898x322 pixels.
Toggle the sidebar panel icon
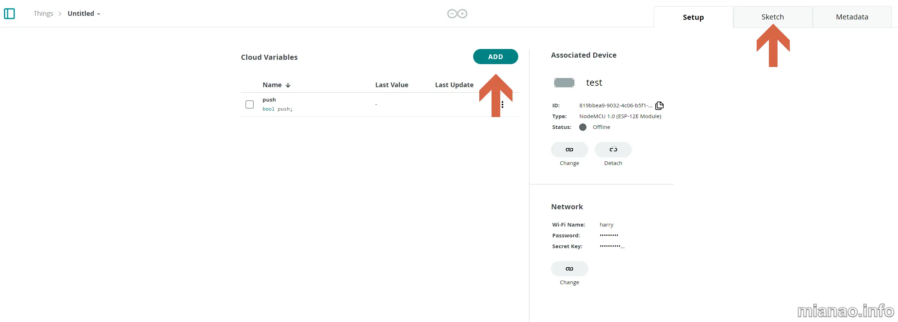pos(9,14)
